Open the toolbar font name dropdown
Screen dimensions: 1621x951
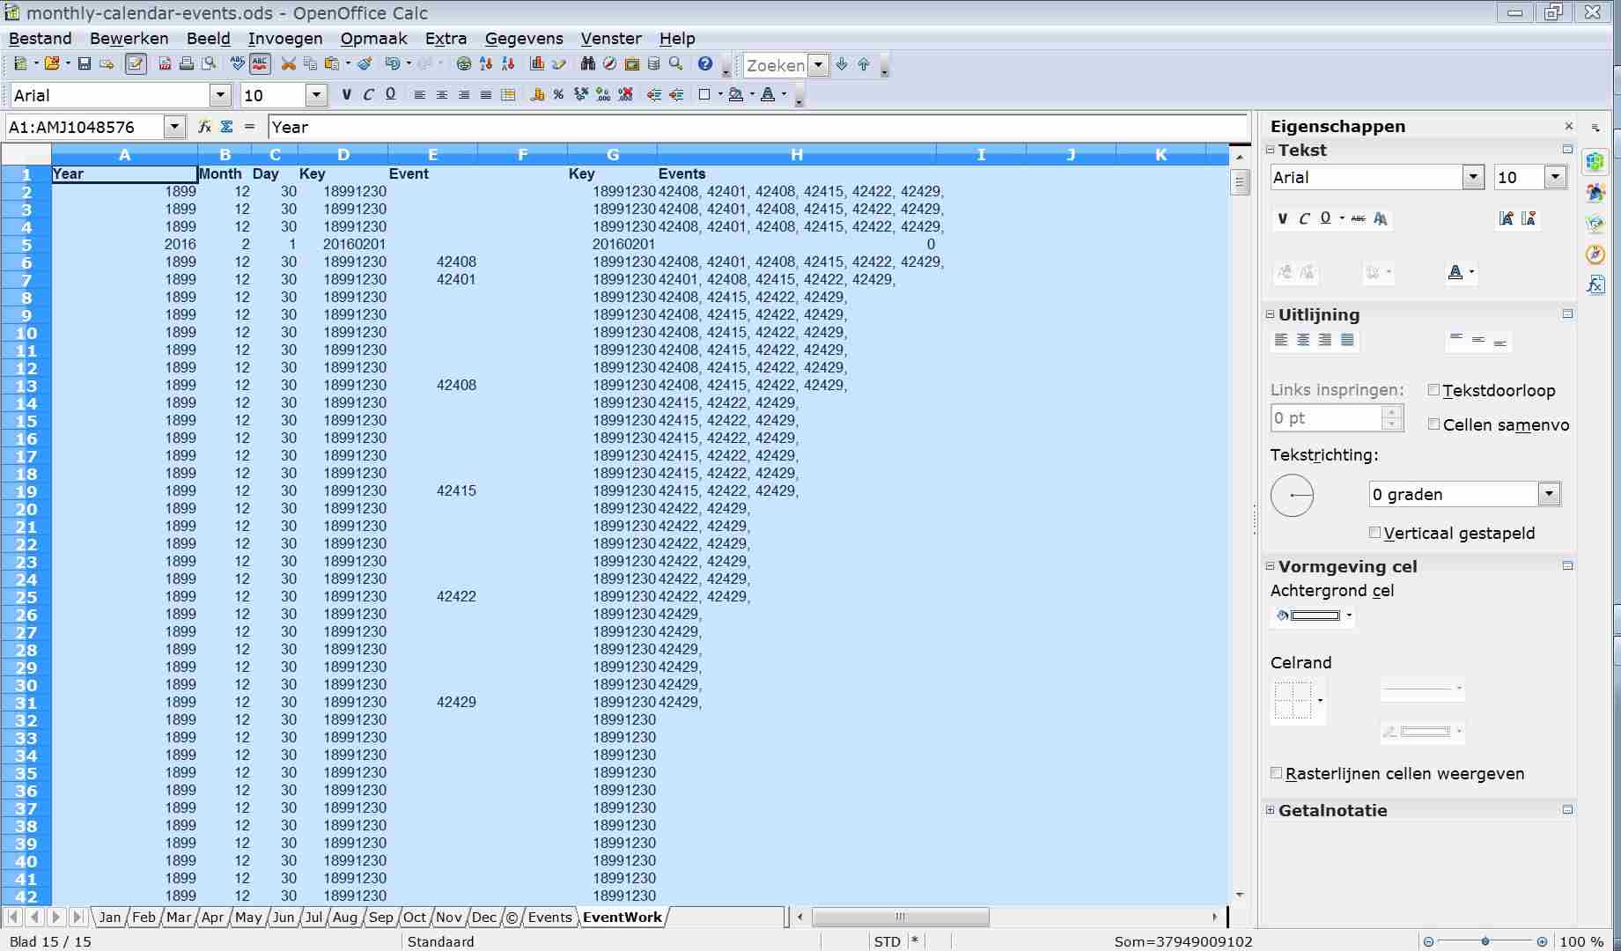[x=220, y=95]
